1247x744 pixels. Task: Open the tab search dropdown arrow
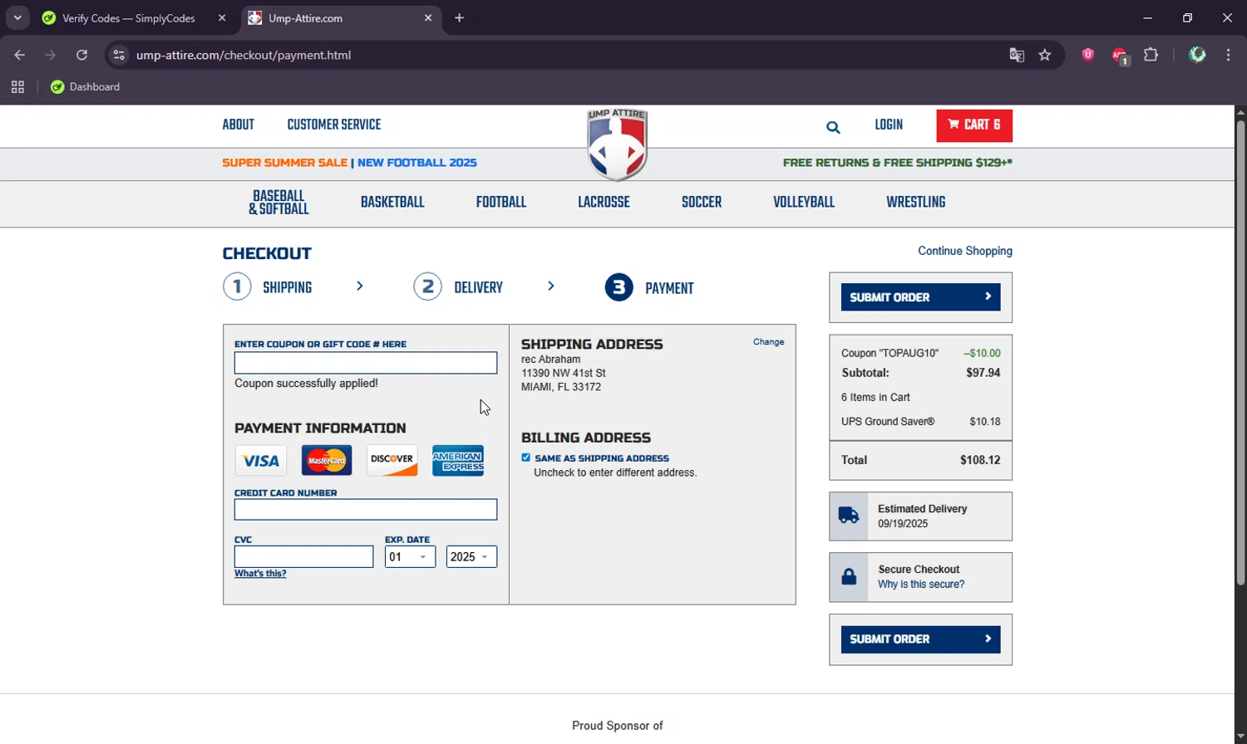(17, 18)
